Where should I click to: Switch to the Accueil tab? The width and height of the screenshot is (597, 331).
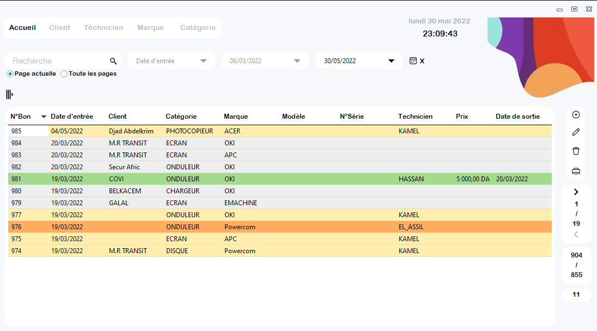(22, 27)
